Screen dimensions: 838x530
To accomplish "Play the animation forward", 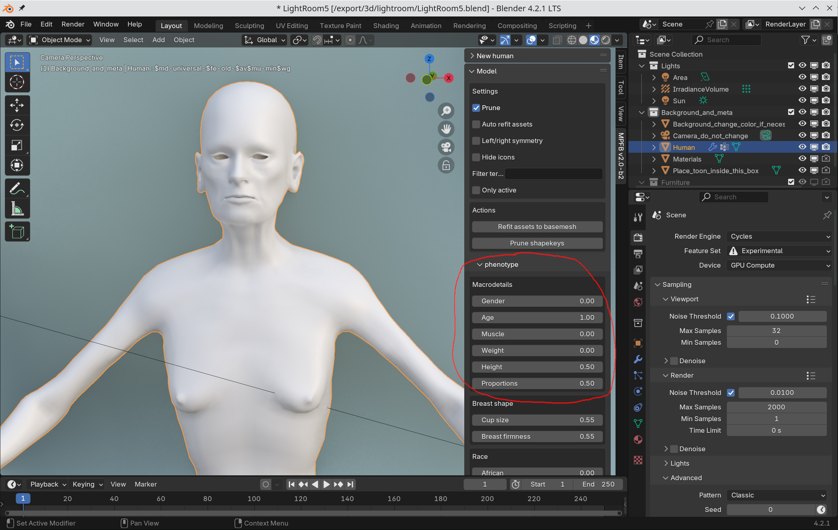I will [x=327, y=484].
